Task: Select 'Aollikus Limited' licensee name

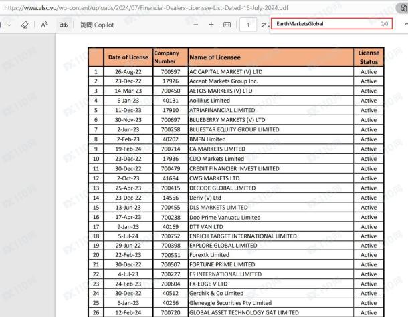Action: [x=209, y=101]
